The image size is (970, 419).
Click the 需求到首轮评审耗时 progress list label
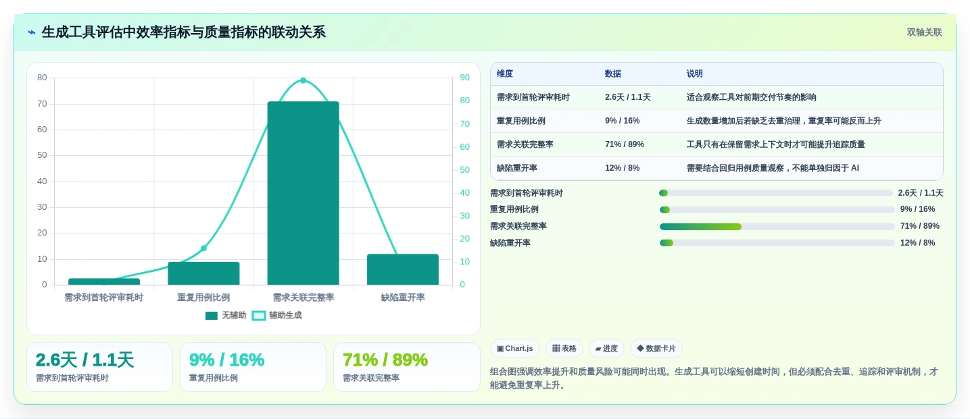[x=527, y=193]
